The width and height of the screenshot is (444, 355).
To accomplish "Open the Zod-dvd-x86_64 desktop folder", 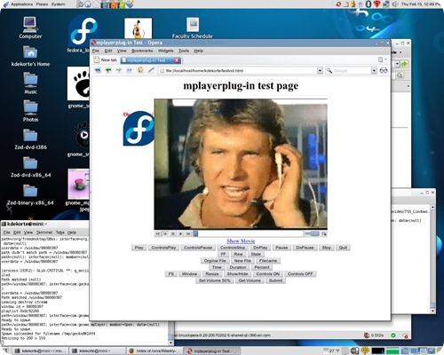I will [30, 166].
